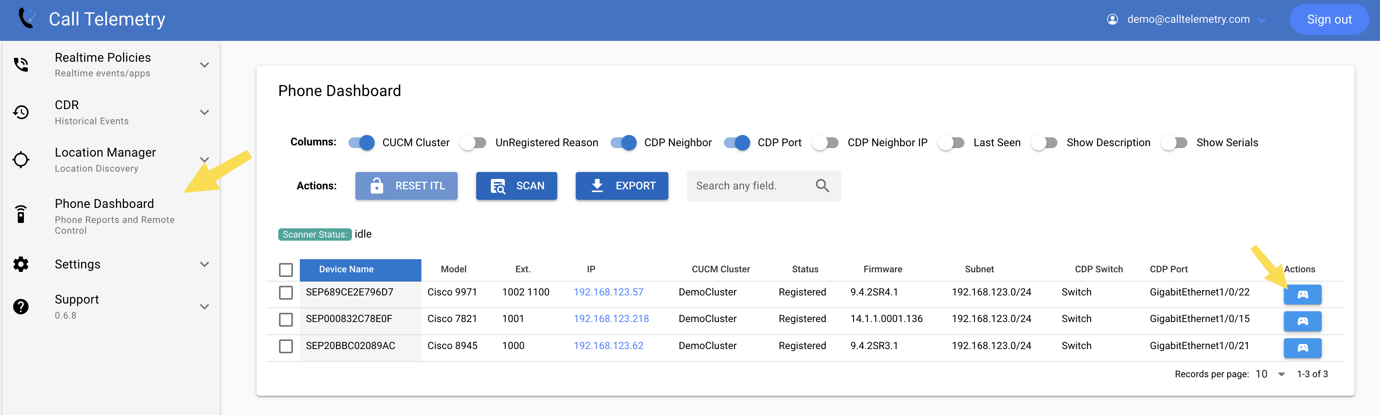Open the IP link 192.168.123.62
This screenshot has height=415, width=1380.
pyautogui.click(x=609, y=346)
